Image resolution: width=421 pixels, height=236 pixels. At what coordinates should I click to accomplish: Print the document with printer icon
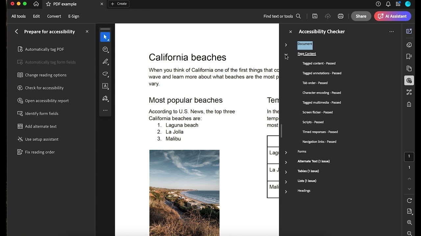pyautogui.click(x=341, y=16)
